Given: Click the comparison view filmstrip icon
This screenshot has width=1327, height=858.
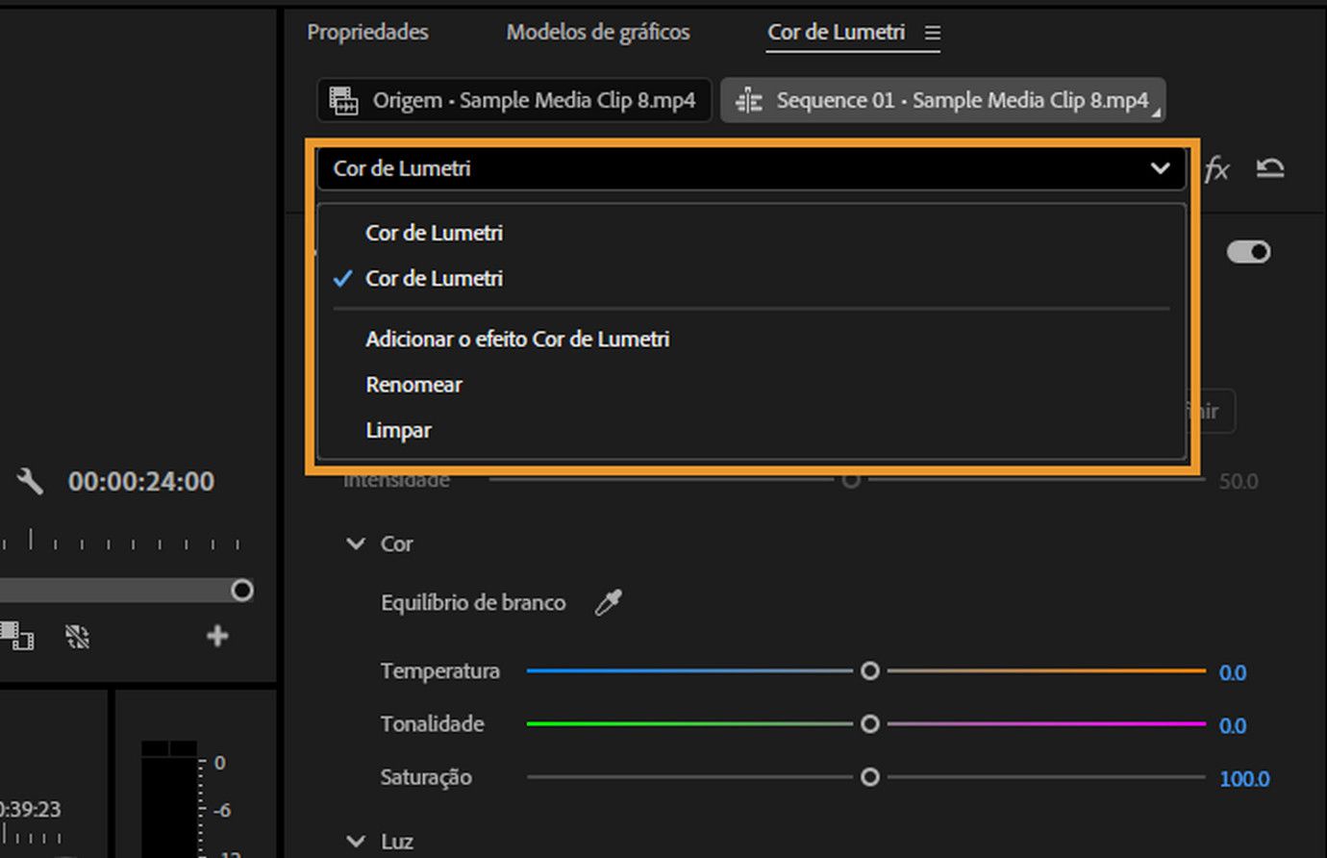Looking at the screenshot, I should point(17,637).
